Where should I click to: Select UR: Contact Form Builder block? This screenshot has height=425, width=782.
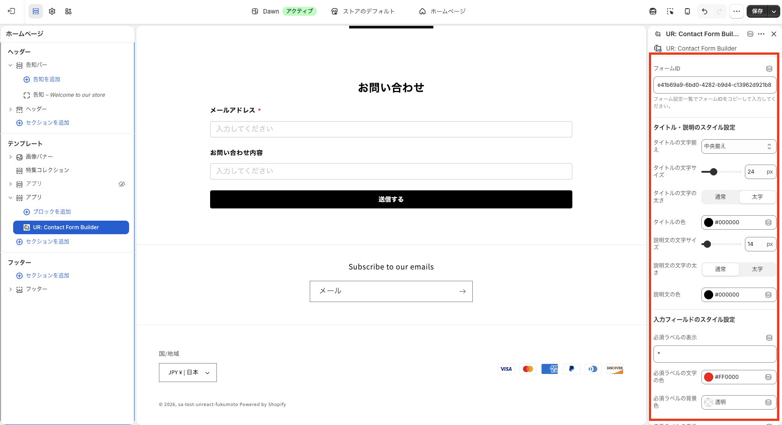71,227
